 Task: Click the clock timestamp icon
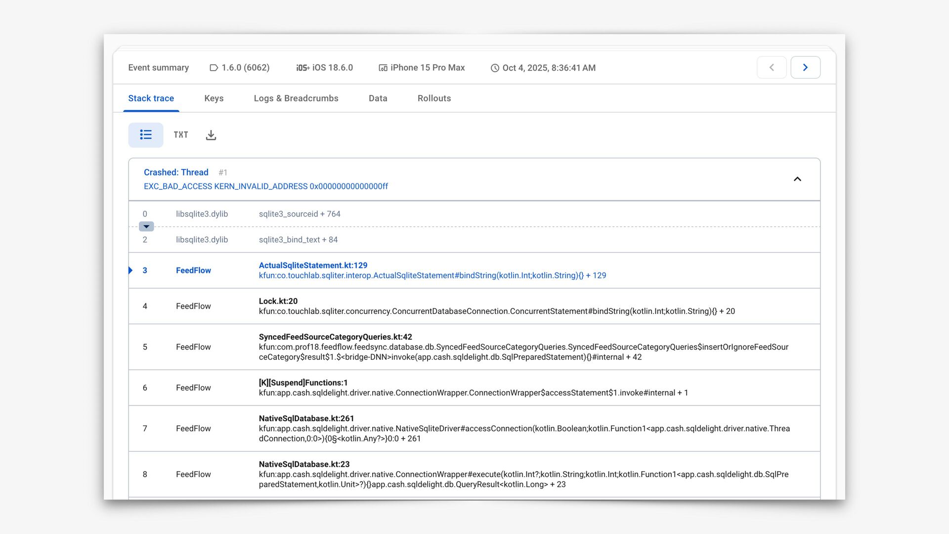(x=495, y=68)
